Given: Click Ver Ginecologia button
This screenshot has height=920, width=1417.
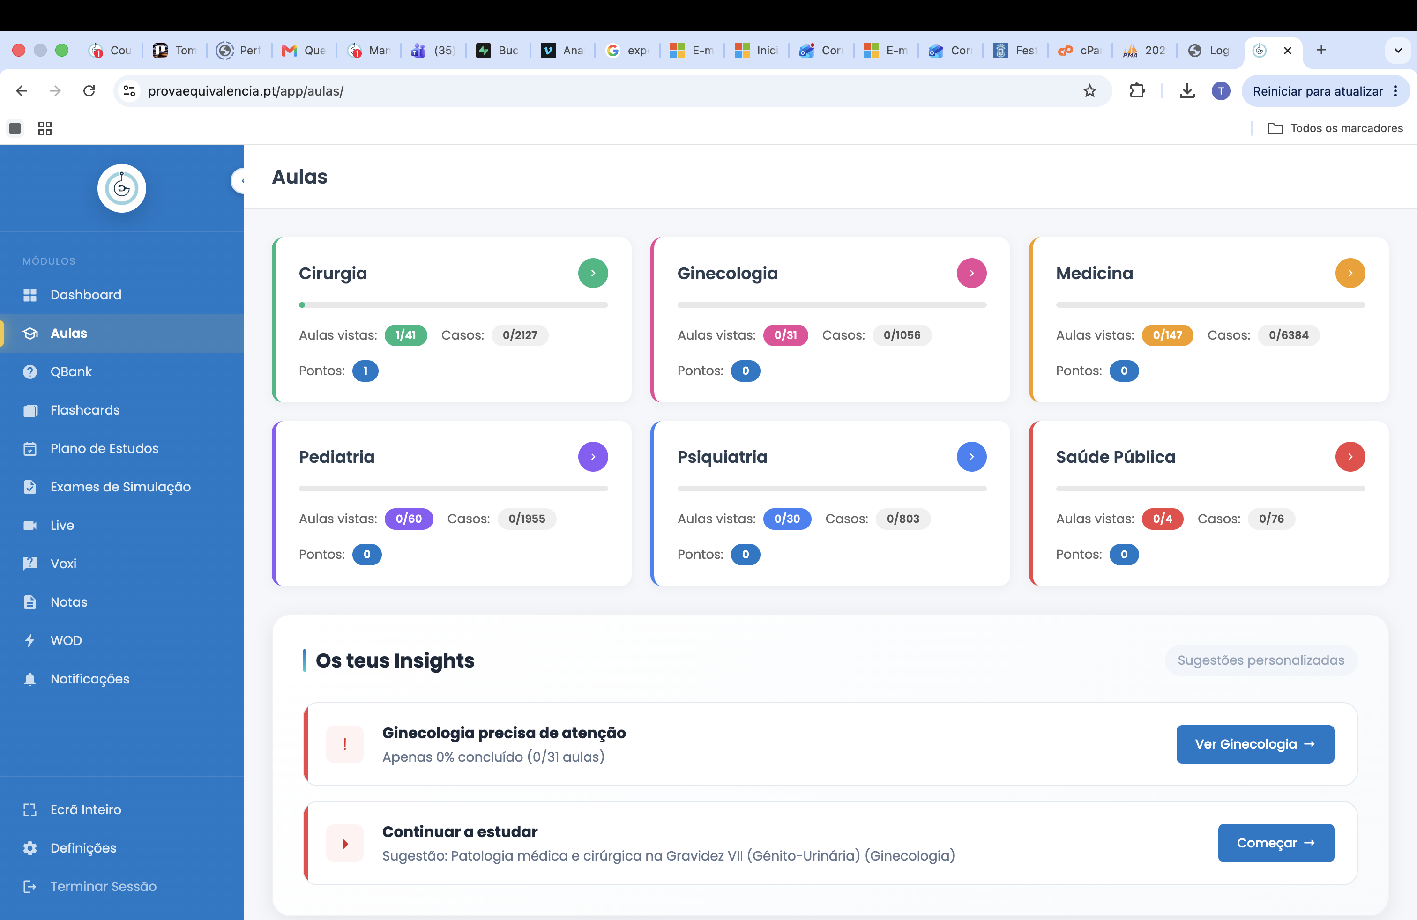Looking at the screenshot, I should coord(1254,744).
